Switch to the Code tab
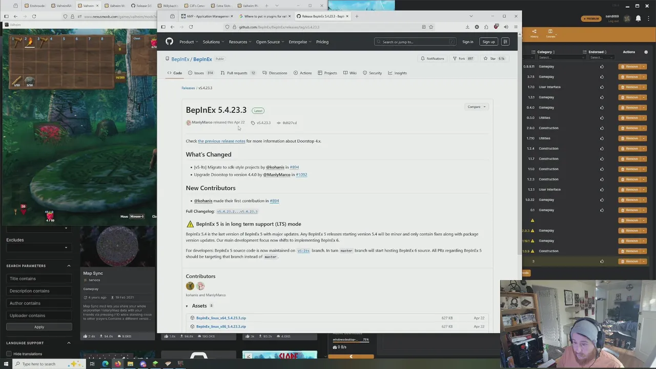 point(175,73)
